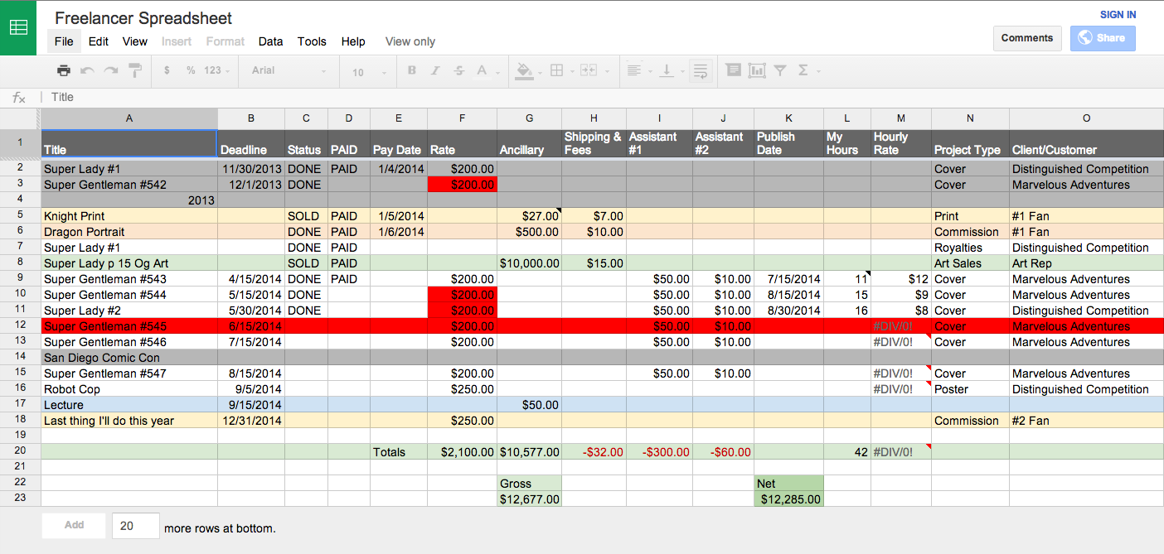The height and width of the screenshot is (554, 1164).
Task: Open the fill color paint bucket
Action: 528,71
